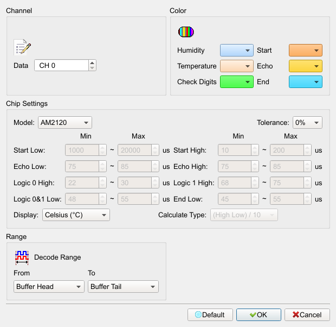The image size is (336, 327).
Task: Open the Model AM2120 dropdown
Action: [x=65, y=122]
